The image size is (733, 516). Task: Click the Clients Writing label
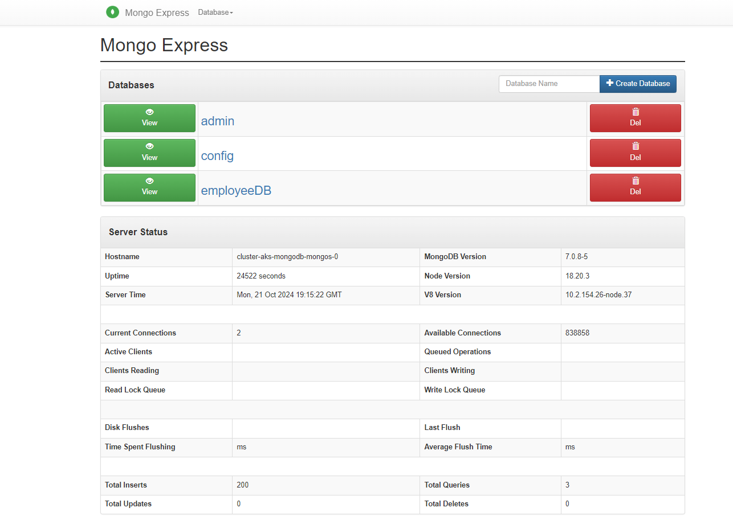(449, 371)
